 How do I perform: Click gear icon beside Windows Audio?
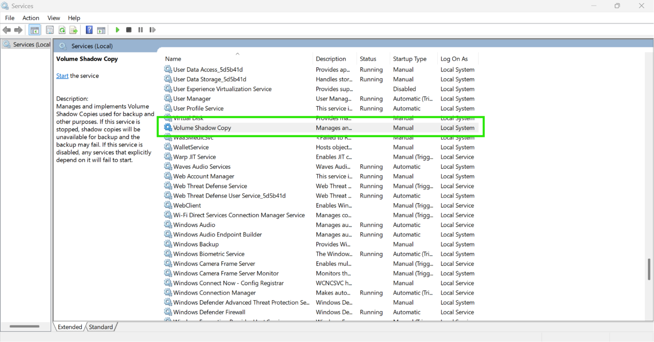168,225
